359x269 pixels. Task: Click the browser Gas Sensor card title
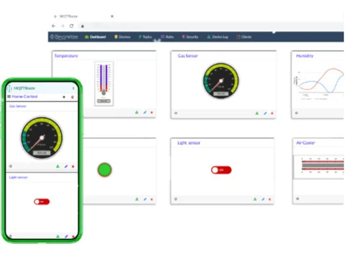pyautogui.click(x=187, y=56)
